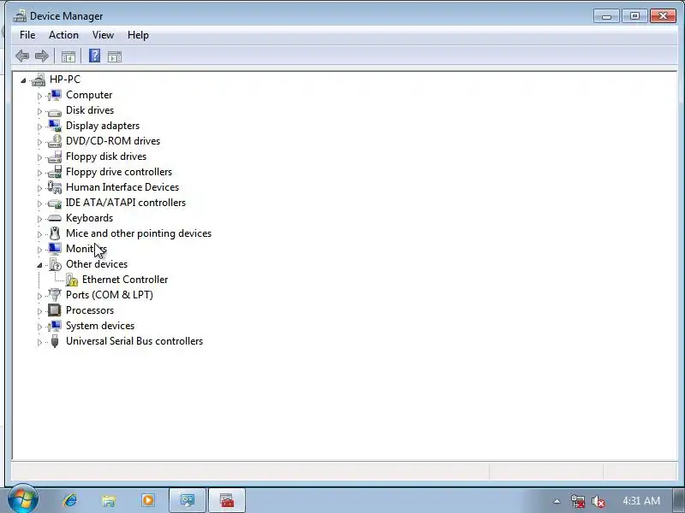
Task: Click the network disconnected tray icon
Action: [x=577, y=501]
